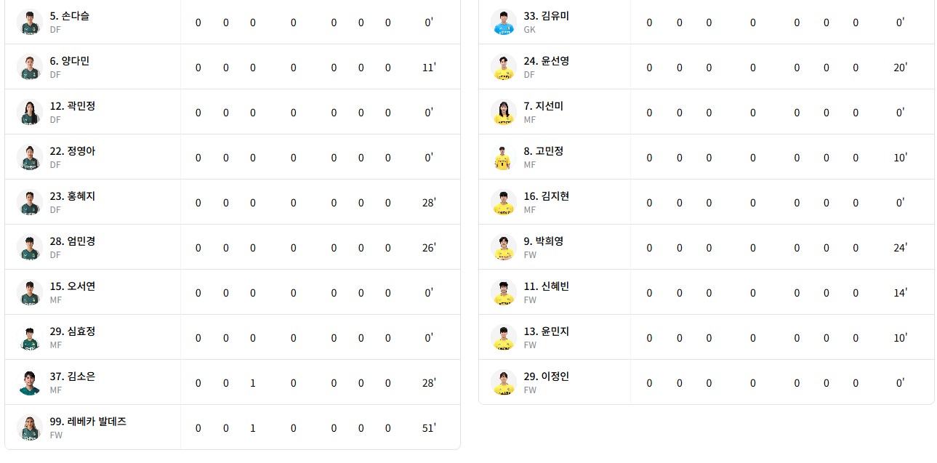This screenshot has width=937, height=463.
Task: Click 51' minutes value for 레베카 발데즈
Action: pos(429,428)
